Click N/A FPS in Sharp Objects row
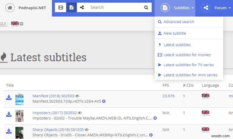Screen dimensions: 233x139 (x=166, y=130)
